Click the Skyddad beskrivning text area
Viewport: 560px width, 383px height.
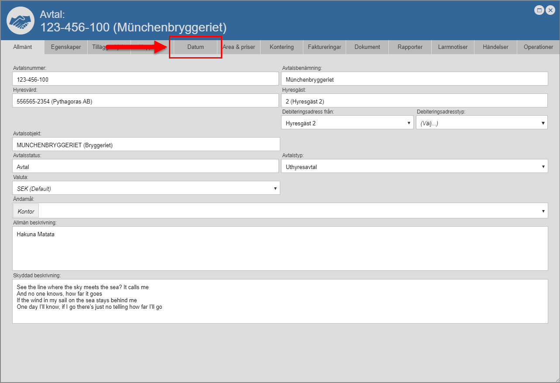[280, 301]
